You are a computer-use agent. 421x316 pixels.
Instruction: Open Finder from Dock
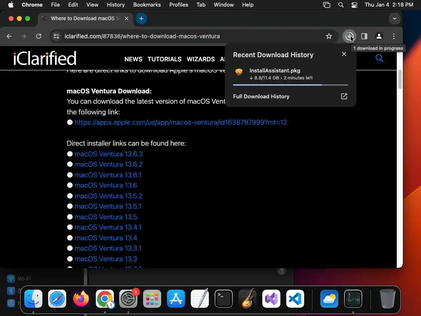(x=33, y=299)
